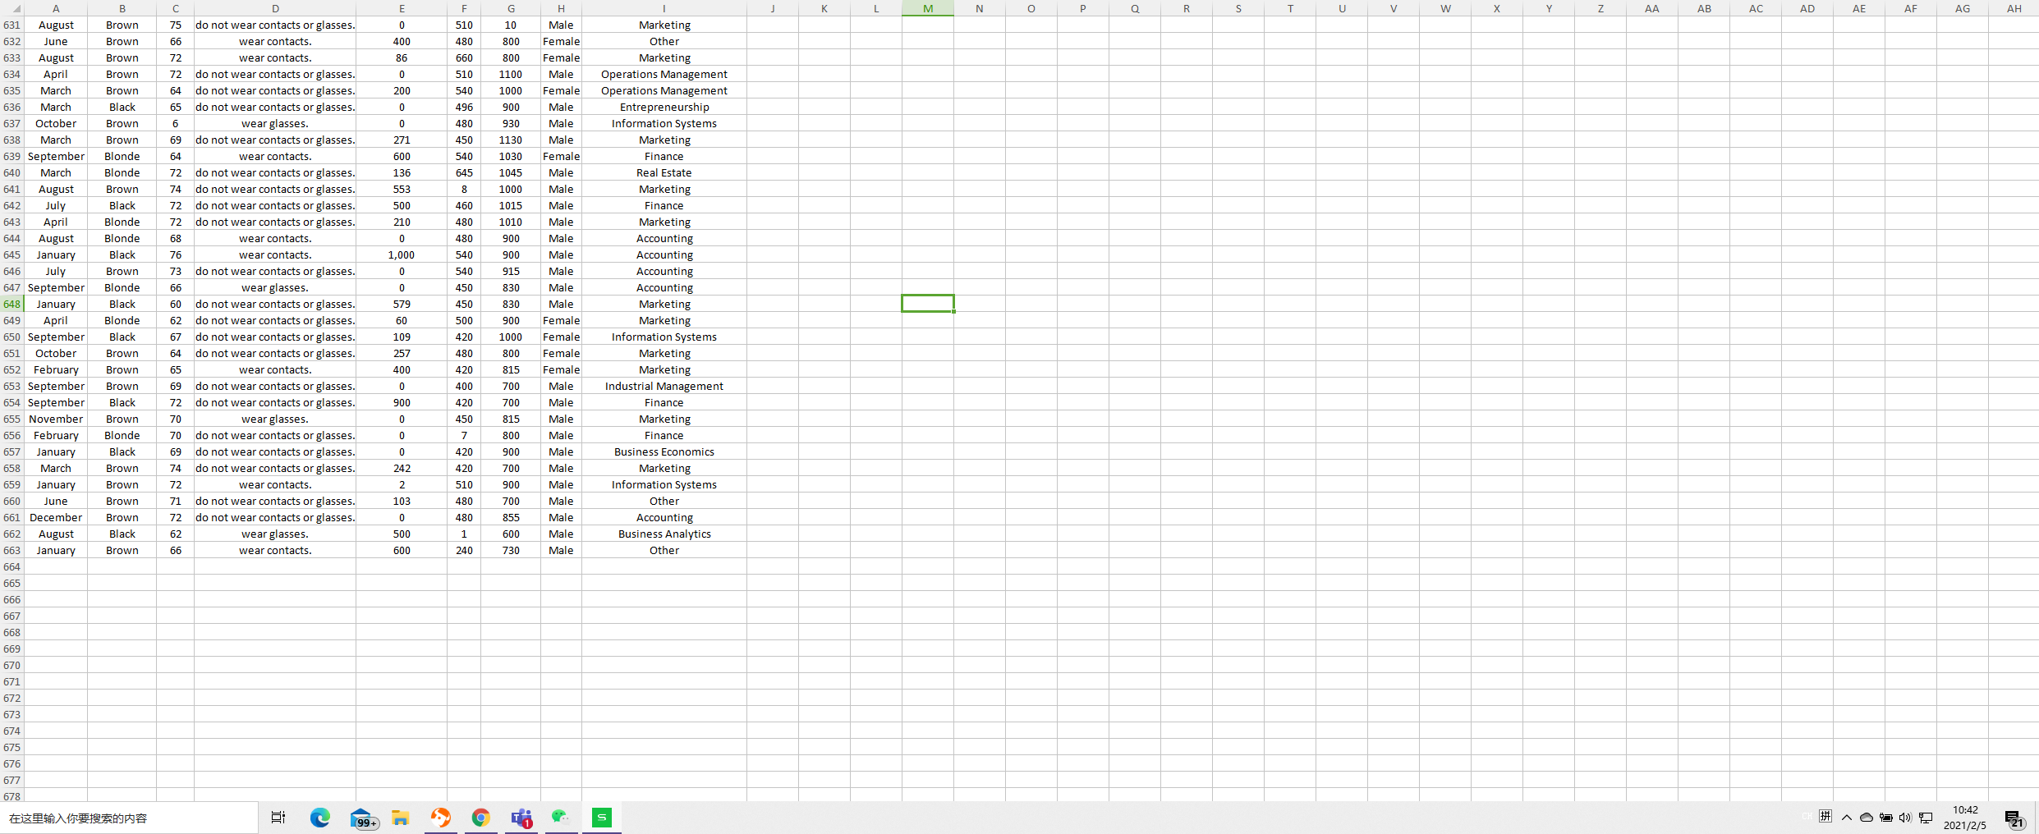Select the cell with value 1100
The width and height of the screenshot is (2039, 834).
511,74
